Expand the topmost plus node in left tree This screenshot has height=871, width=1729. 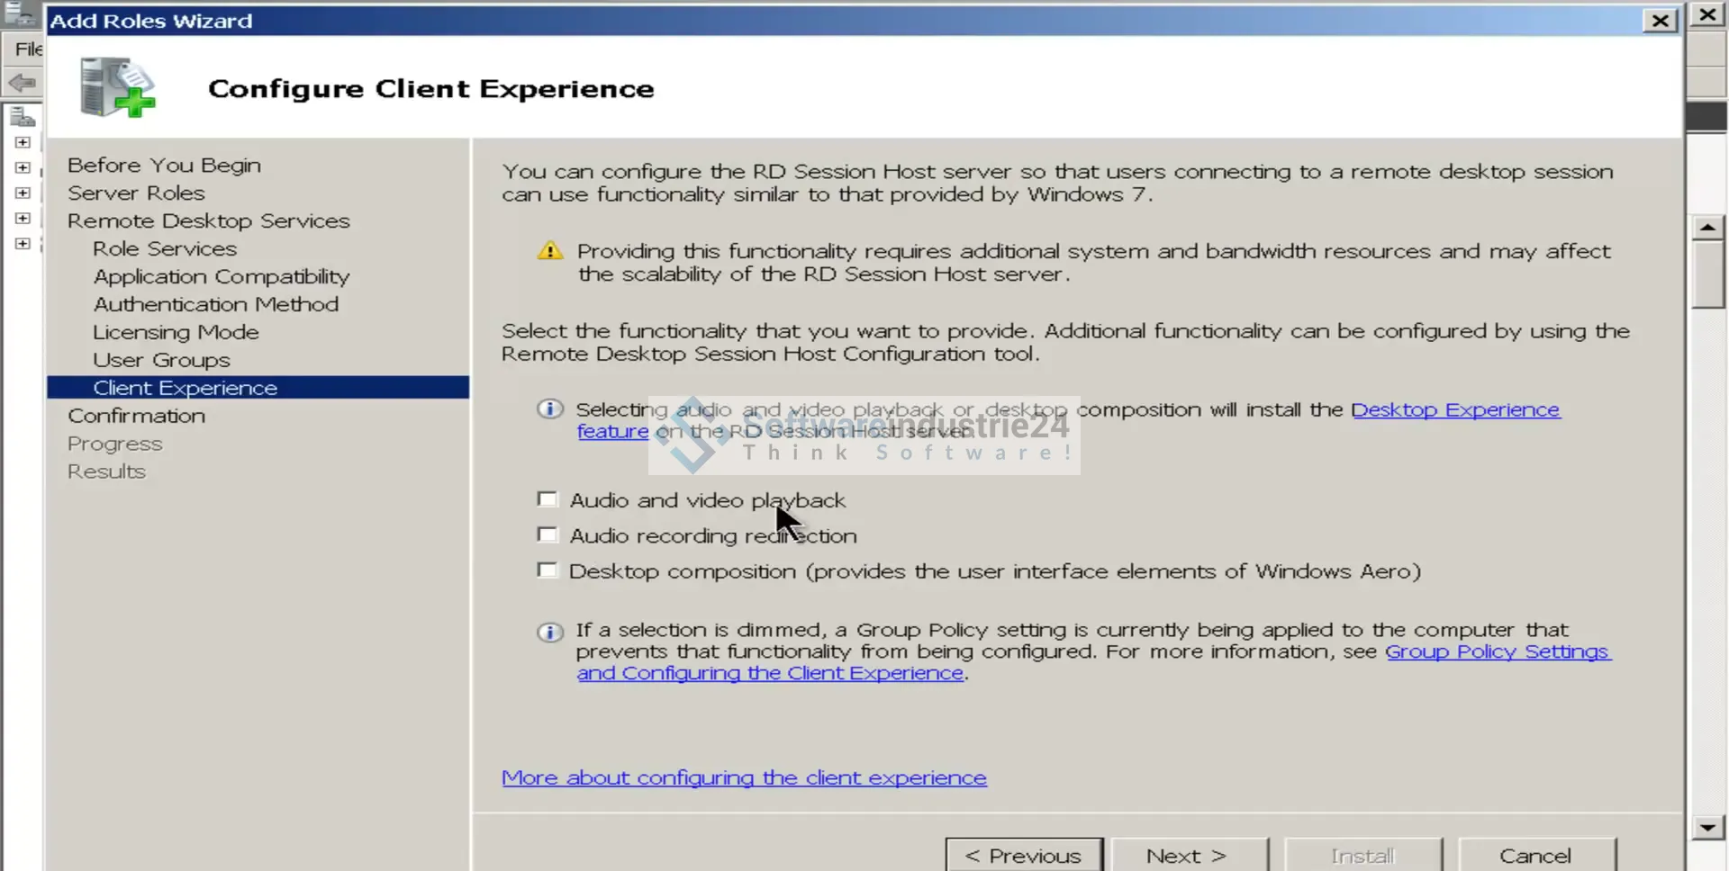tap(23, 142)
